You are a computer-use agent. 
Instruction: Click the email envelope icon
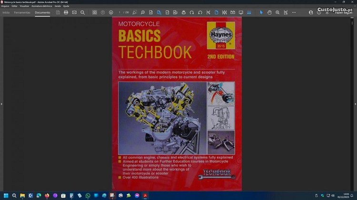coord(74,12)
